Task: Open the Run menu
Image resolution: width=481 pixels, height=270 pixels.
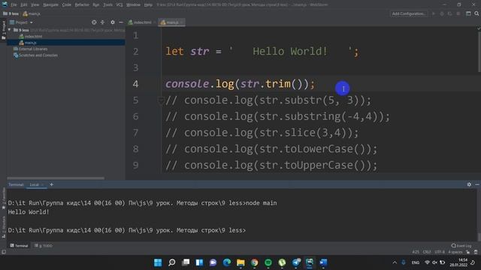Action: (x=95, y=4)
